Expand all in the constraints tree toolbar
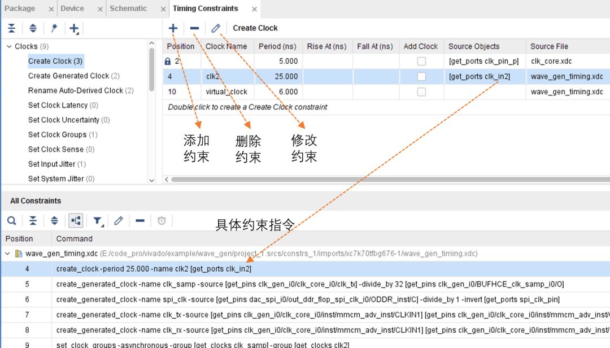Viewport: 610px width, 348px height. (x=33, y=28)
